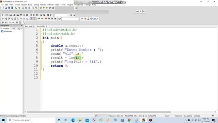Click the scroll right arrow of editor

tap(216, 112)
